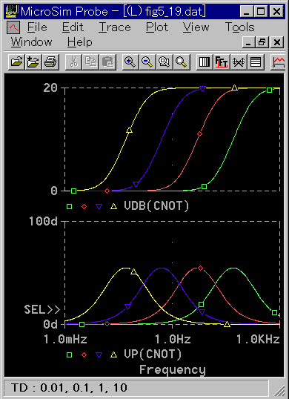Image resolution: width=289 pixels, height=399 pixels.
Task: Open the View menu
Action: click(x=196, y=27)
